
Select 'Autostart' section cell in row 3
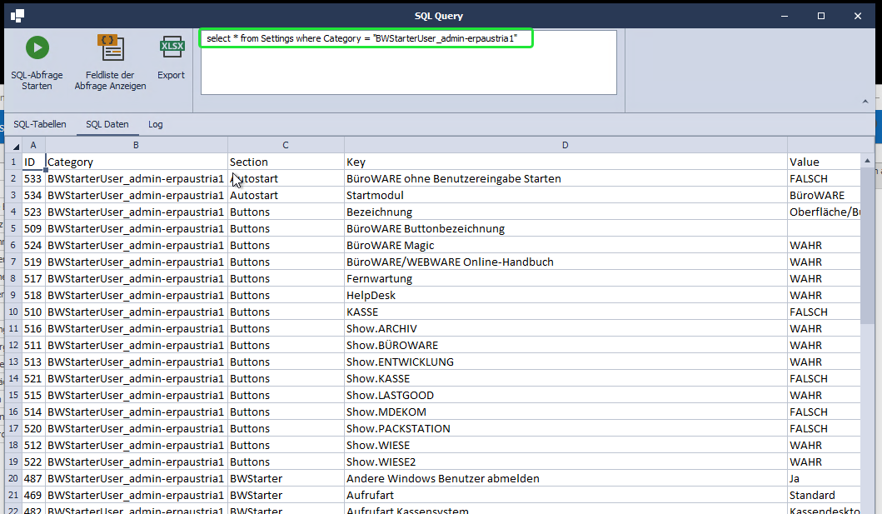pyautogui.click(x=286, y=195)
